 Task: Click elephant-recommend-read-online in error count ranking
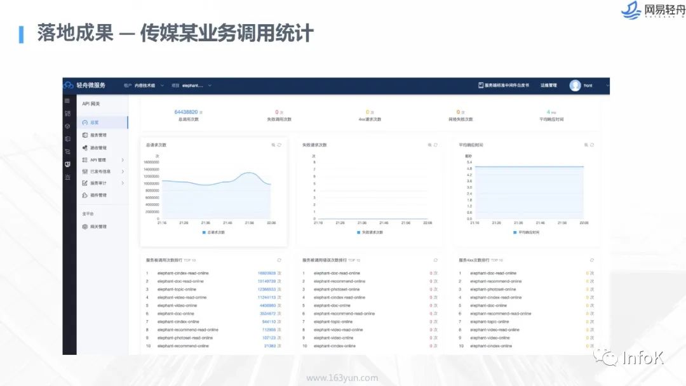(x=344, y=314)
